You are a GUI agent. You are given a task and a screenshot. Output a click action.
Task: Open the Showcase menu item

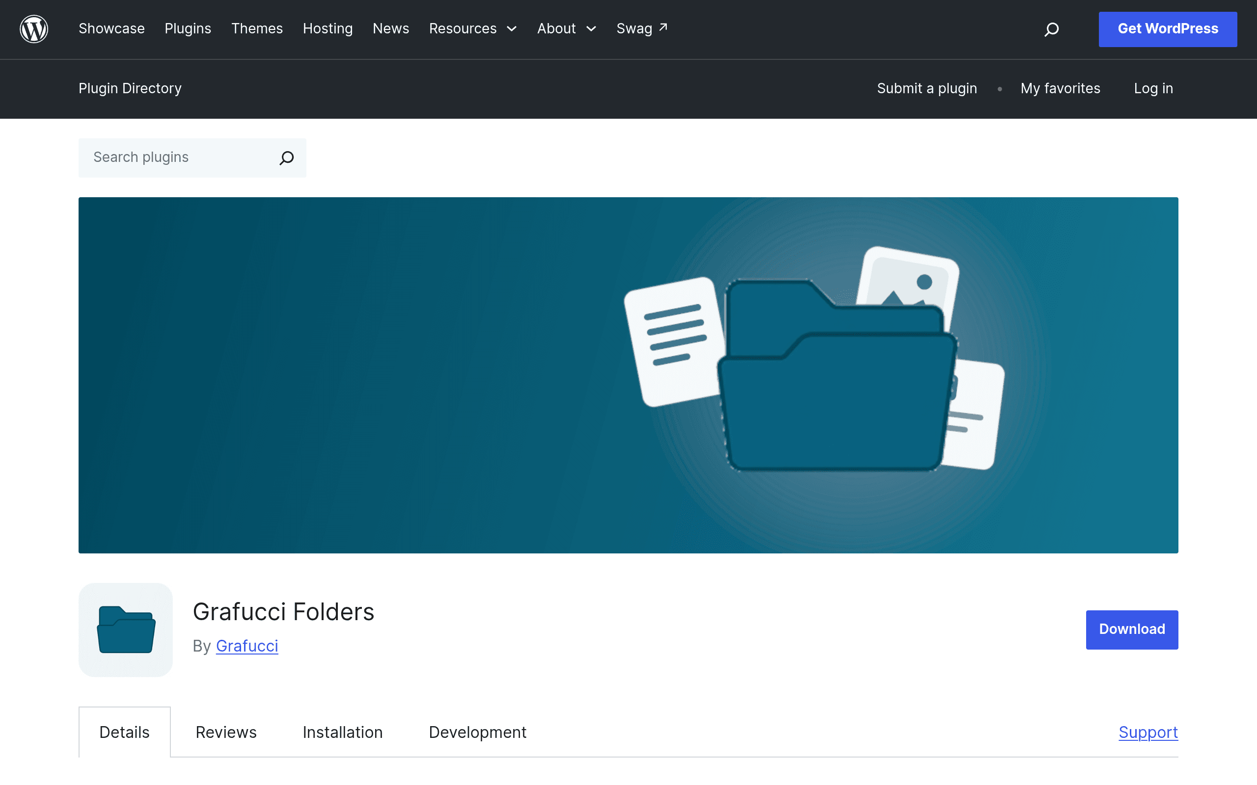click(x=111, y=28)
